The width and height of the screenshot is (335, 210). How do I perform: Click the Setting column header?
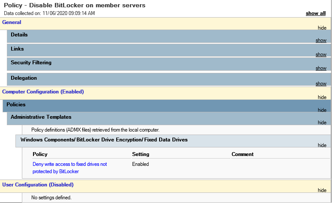click(x=141, y=154)
